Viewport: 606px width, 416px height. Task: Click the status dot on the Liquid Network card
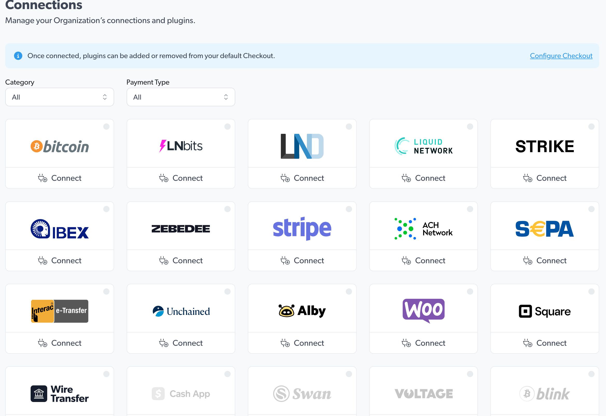pos(470,127)
